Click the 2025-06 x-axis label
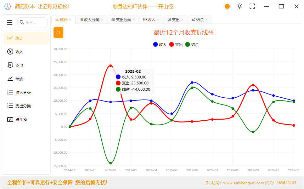The width and height of the screenshot is (304, 189). [192, 170]
